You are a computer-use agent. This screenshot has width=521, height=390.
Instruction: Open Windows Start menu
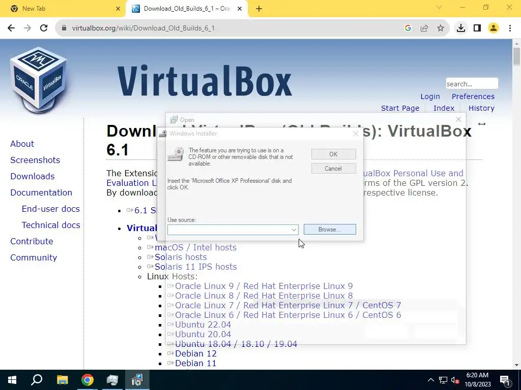point(12,380)
